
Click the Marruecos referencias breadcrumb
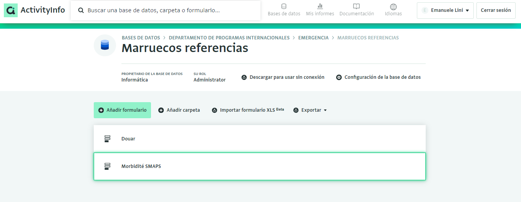pos(368,38)
